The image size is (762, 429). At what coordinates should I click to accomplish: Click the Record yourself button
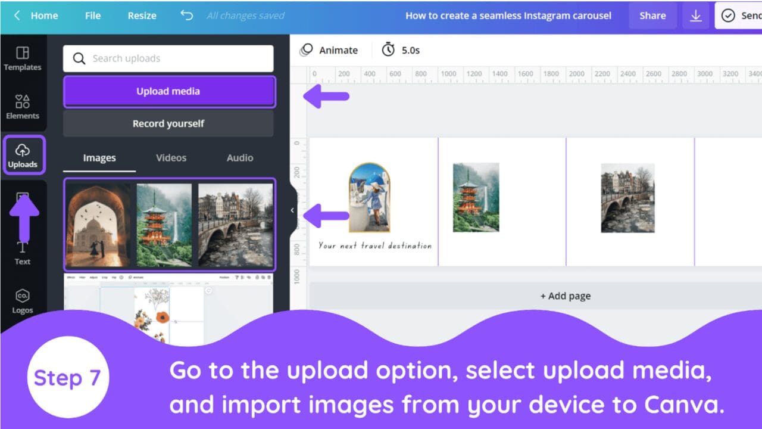coord(168,123)
